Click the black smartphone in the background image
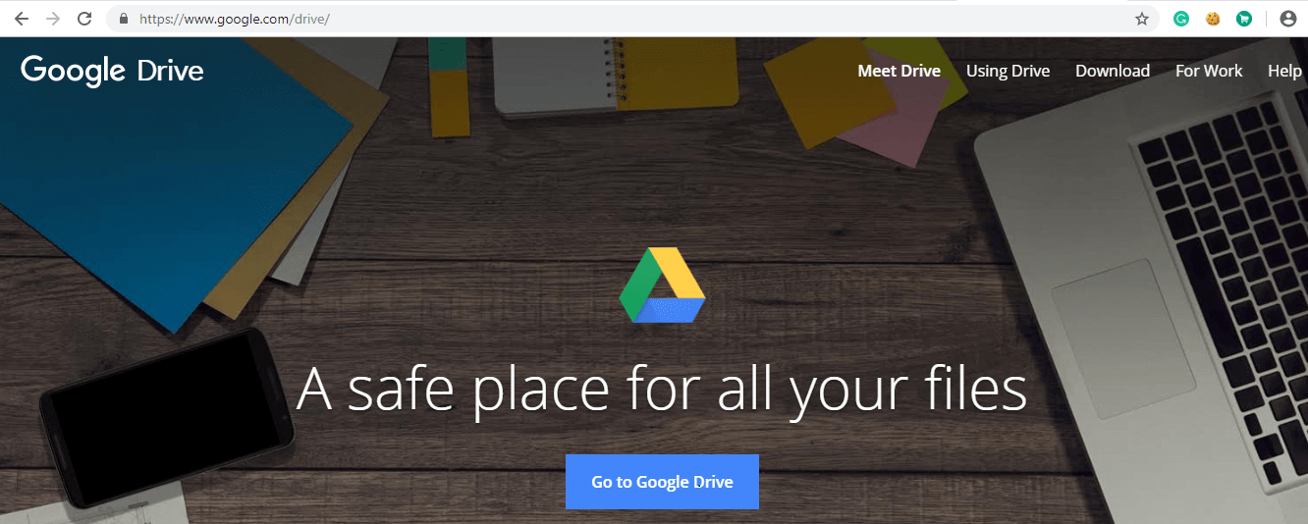This screenshot has height=524, width=1308. (166, 418)
